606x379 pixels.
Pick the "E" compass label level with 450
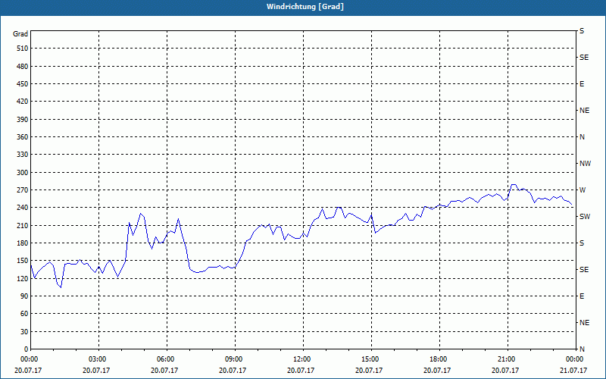582,84
